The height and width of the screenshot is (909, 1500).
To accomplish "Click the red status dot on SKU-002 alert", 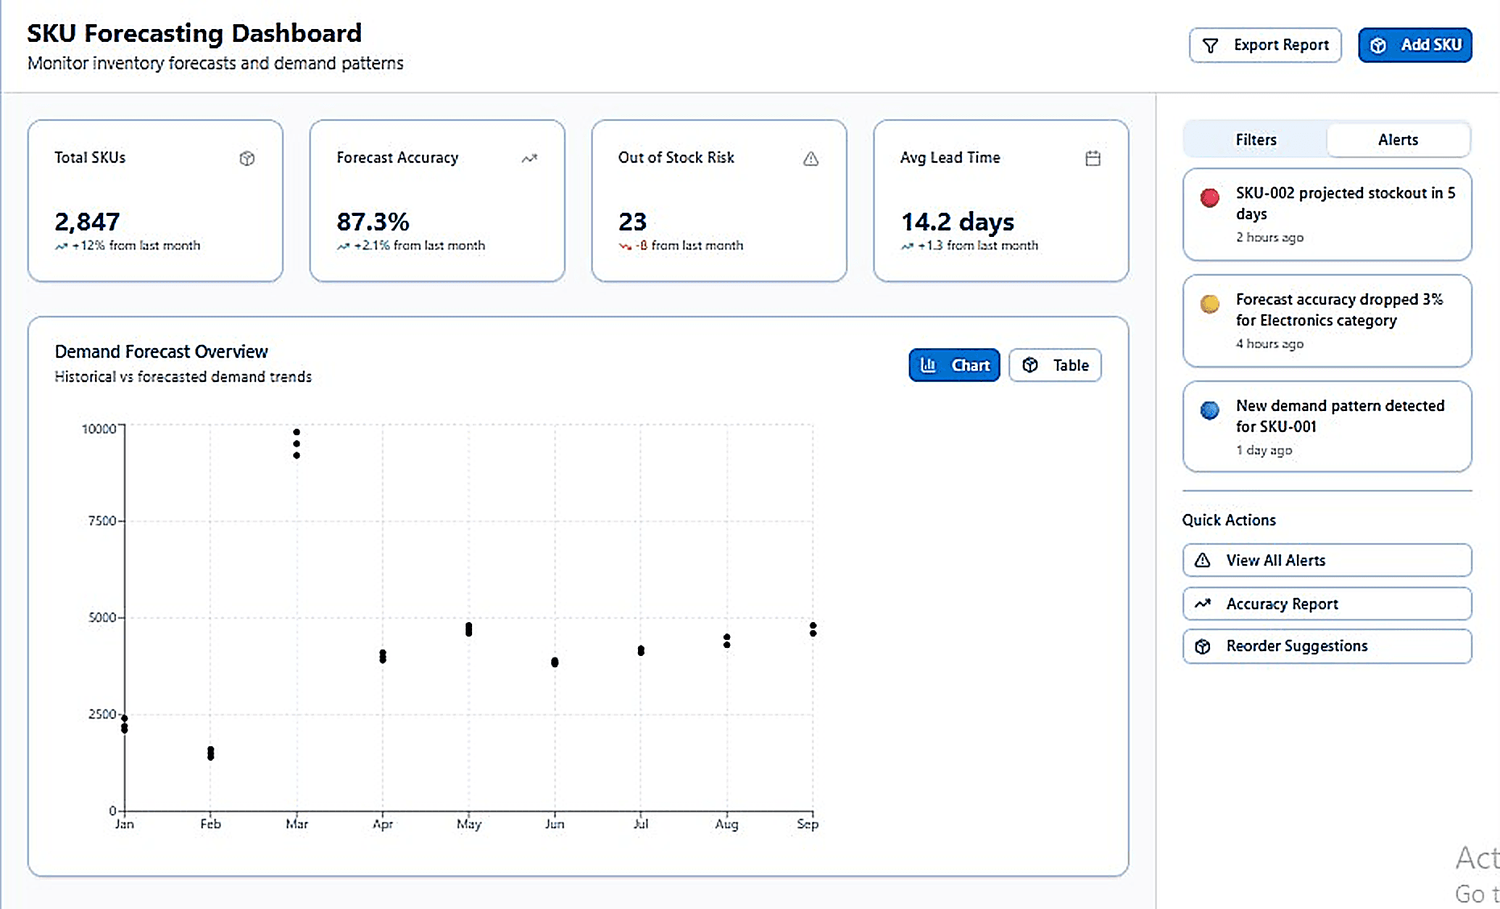I will tap(1208, 197).
